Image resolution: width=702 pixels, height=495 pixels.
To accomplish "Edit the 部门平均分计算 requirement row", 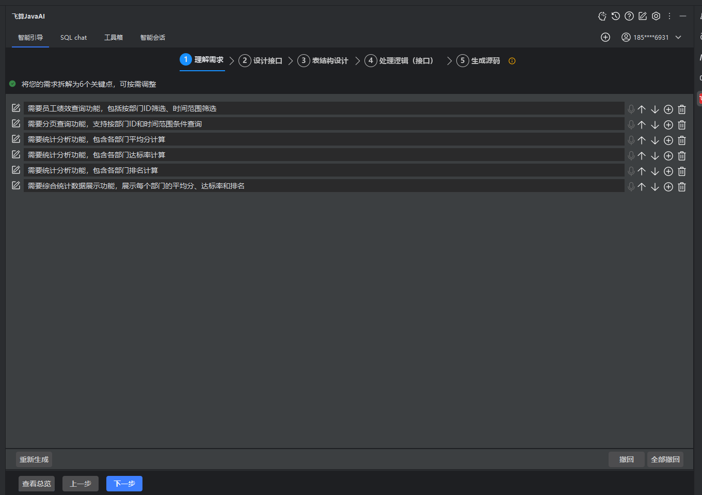I will [16, 139].
